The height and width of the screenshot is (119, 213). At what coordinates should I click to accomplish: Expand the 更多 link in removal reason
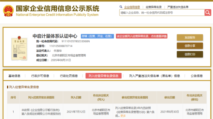pyautogui.click(x=123, y=116)
